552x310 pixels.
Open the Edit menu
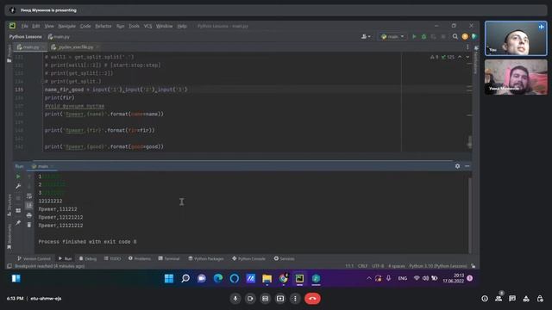click(36, 26)
